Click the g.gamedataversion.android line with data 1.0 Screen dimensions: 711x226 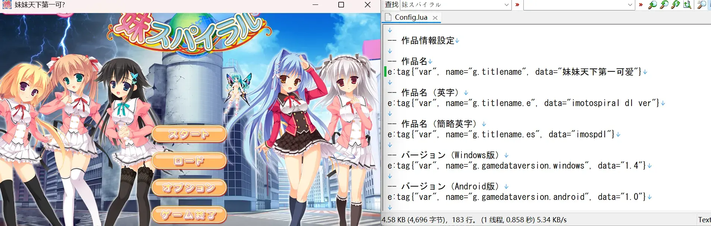point(517,197)
